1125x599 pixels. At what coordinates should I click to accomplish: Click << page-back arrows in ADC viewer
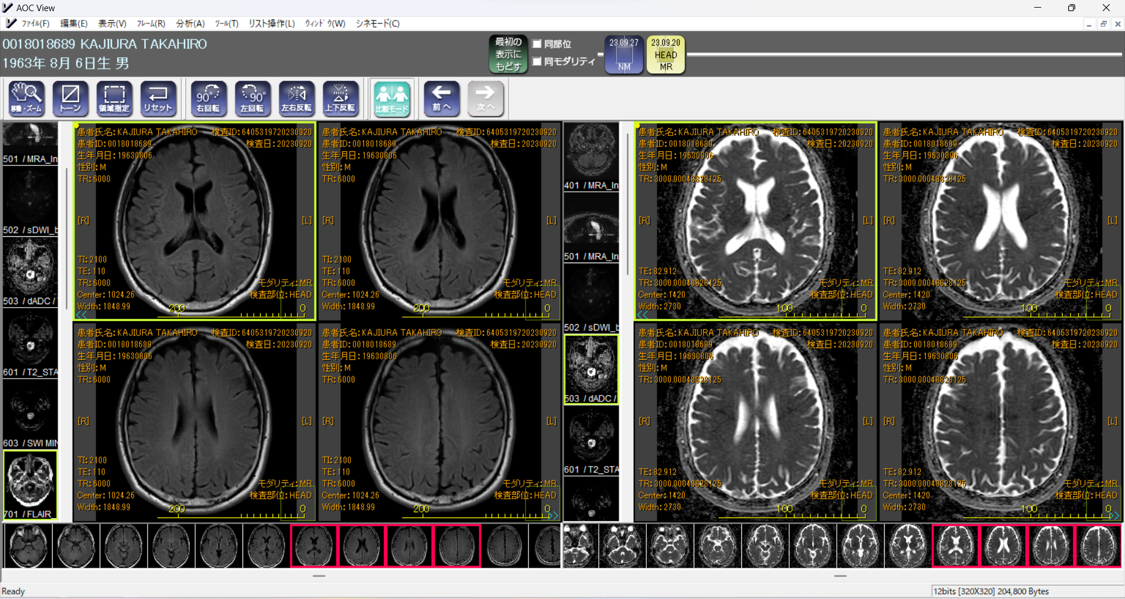pos(643,315)
